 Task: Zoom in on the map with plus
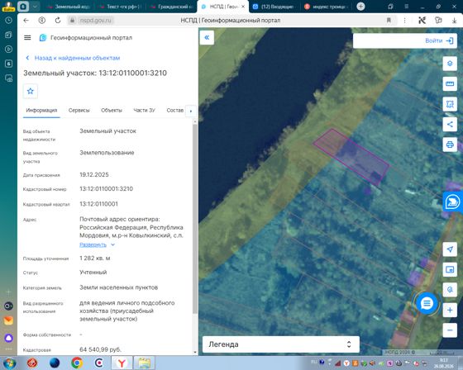[450, 310]
